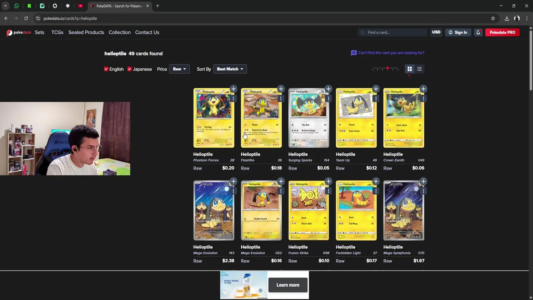Add Mega Evolution 052 Helioptile plus icon
This screenshot has height=300, width=533.
281,181
